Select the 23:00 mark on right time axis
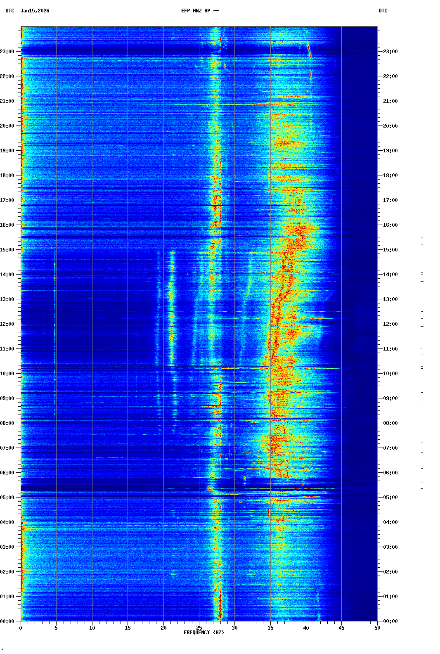The width and height of the screenshot is (440, 654). [390, 52]
